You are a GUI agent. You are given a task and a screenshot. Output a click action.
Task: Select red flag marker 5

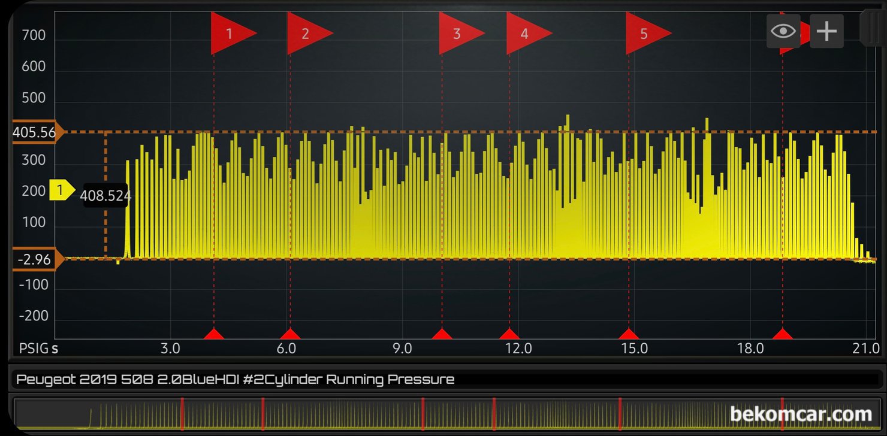point(648,34)
